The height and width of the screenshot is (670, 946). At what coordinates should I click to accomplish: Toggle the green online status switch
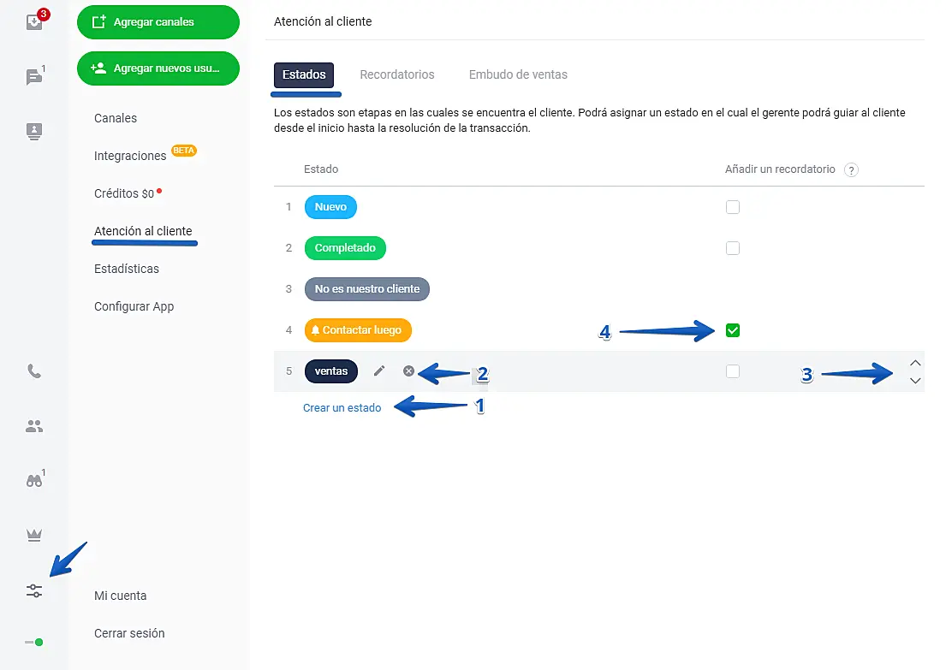(34, 642)
